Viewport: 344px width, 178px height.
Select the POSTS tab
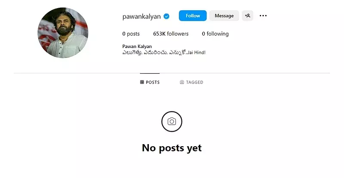pos(150,82)
